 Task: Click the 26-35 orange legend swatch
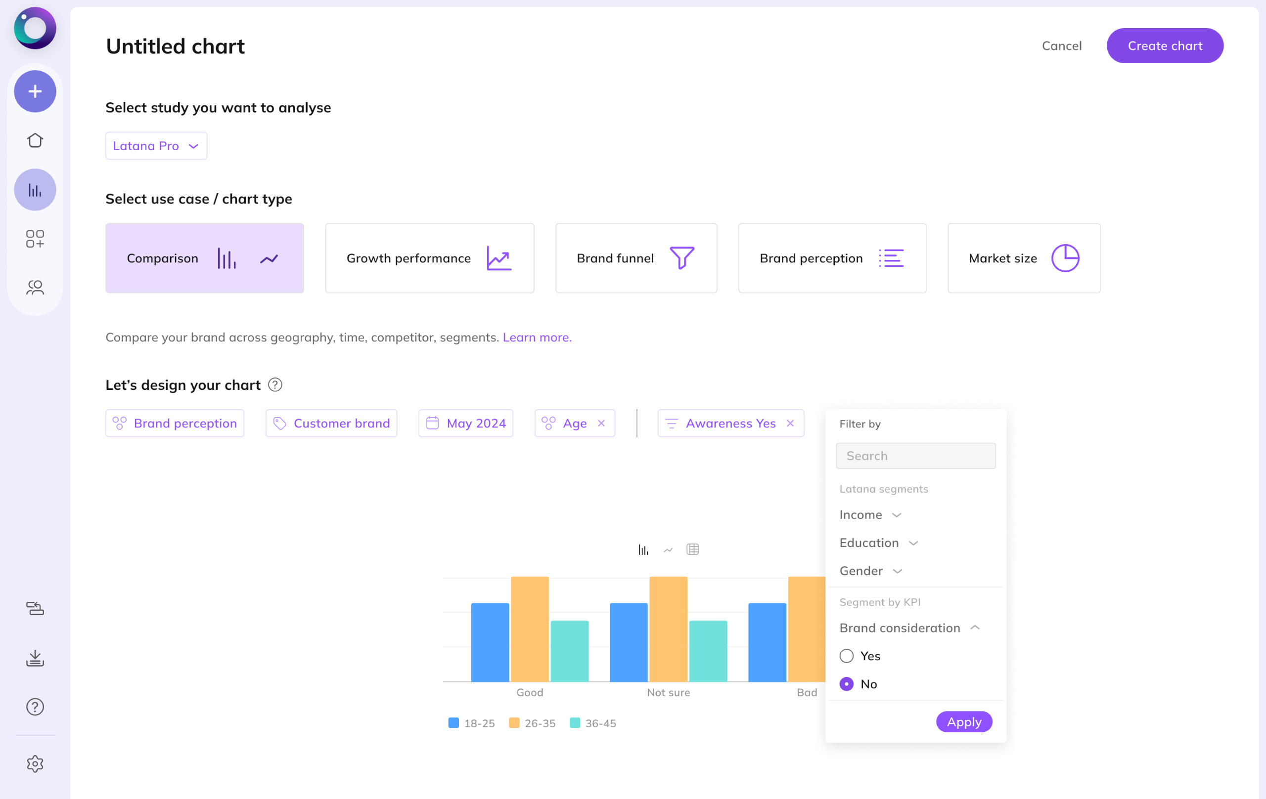(x=514, y=723)
